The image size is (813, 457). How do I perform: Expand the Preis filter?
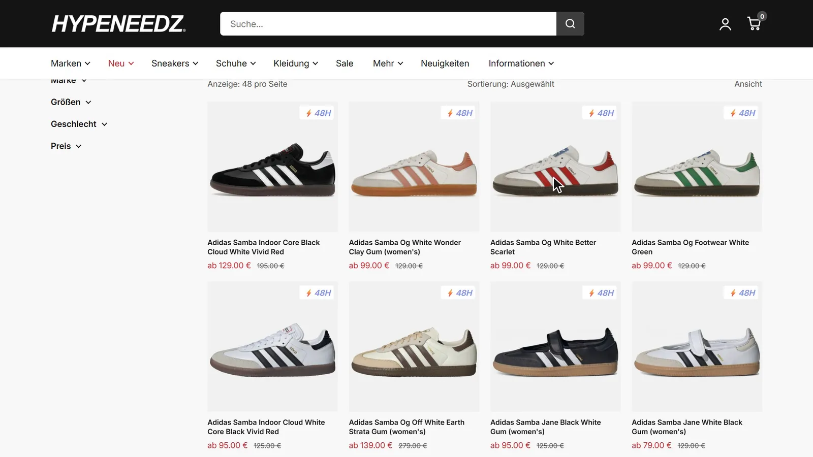tap(66, 146)
